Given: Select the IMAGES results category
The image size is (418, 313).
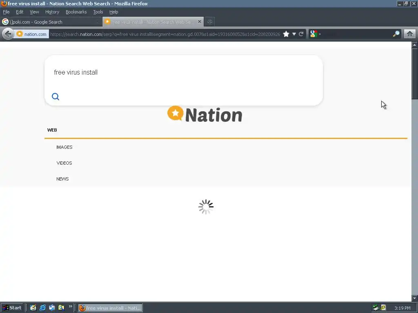Looking at the screenshot, I should point(64,147).
